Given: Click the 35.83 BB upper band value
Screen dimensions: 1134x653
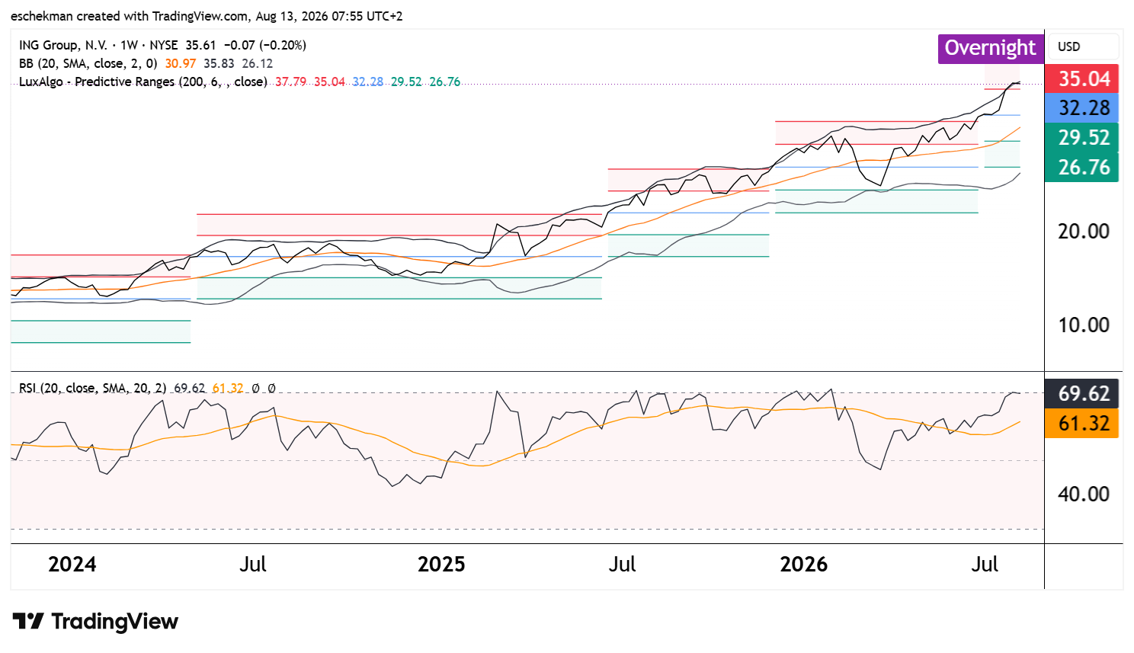Looking at the screenshot, I should tap(219, 64).
